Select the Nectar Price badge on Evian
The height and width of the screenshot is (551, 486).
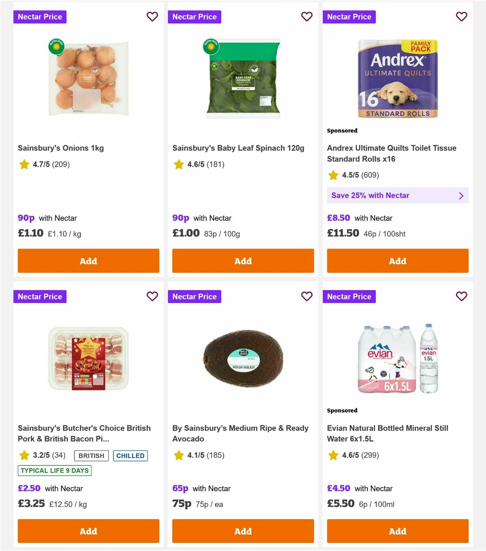[x=350, y=296]
